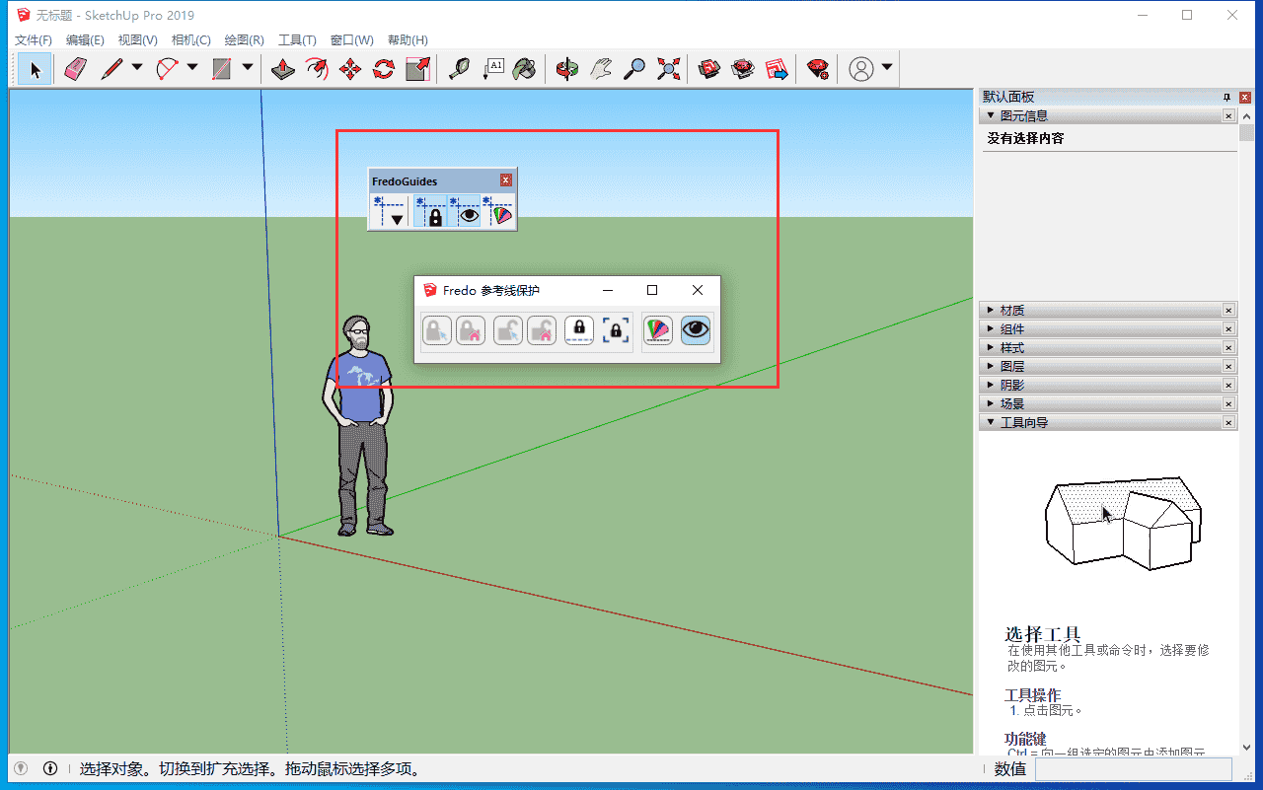Click the greyed lock with pink house button
1263x790 pixels.
coord(471,329)
